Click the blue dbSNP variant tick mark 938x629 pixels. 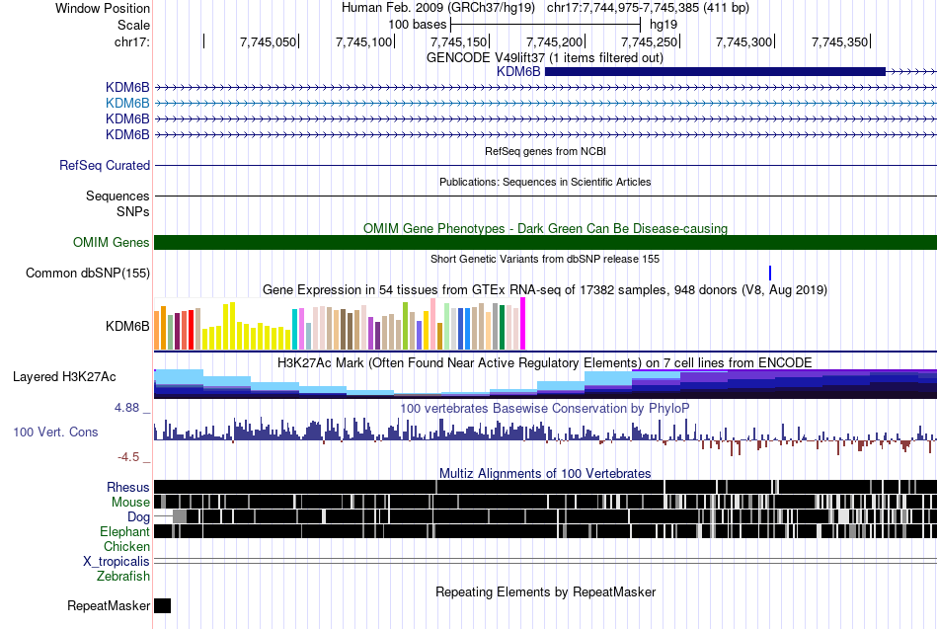(x=770, y=273)
